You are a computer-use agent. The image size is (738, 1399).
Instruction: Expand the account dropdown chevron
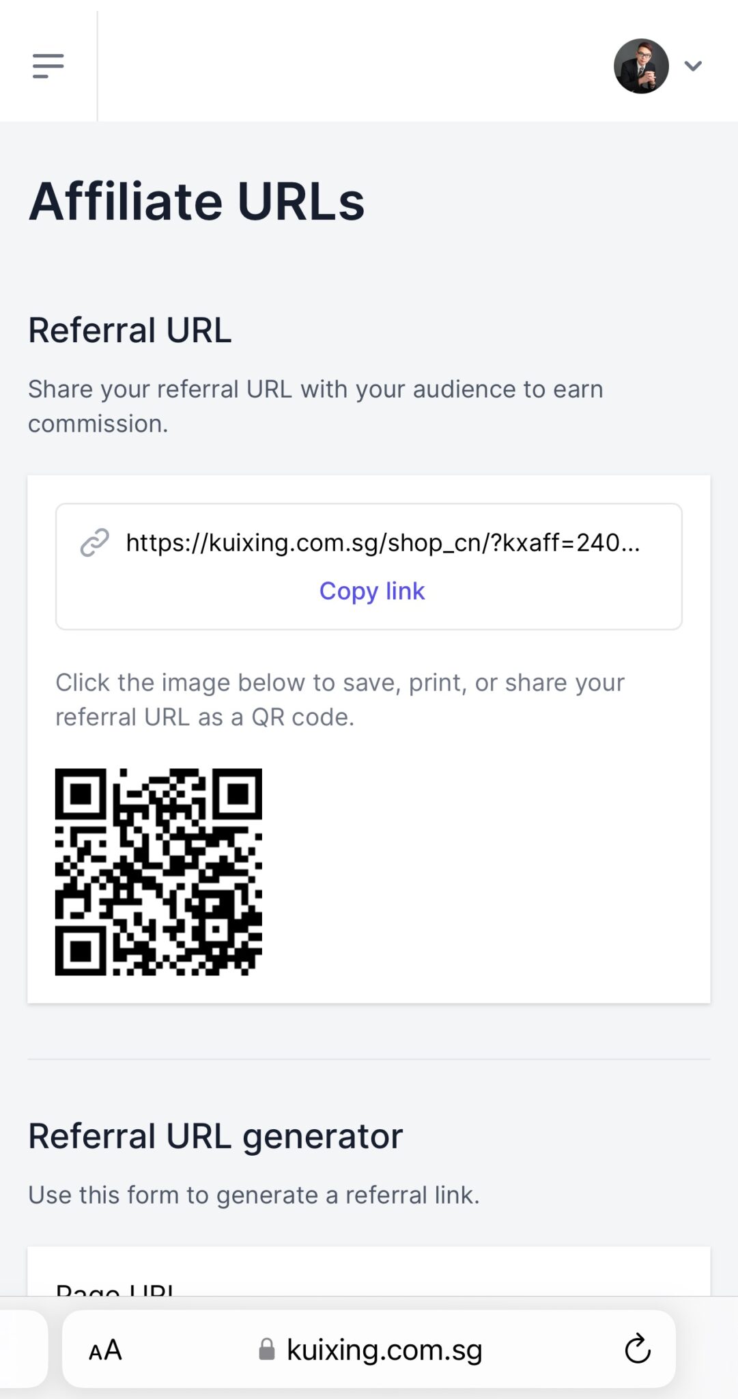pyautogui.click(x=693, y=66)
